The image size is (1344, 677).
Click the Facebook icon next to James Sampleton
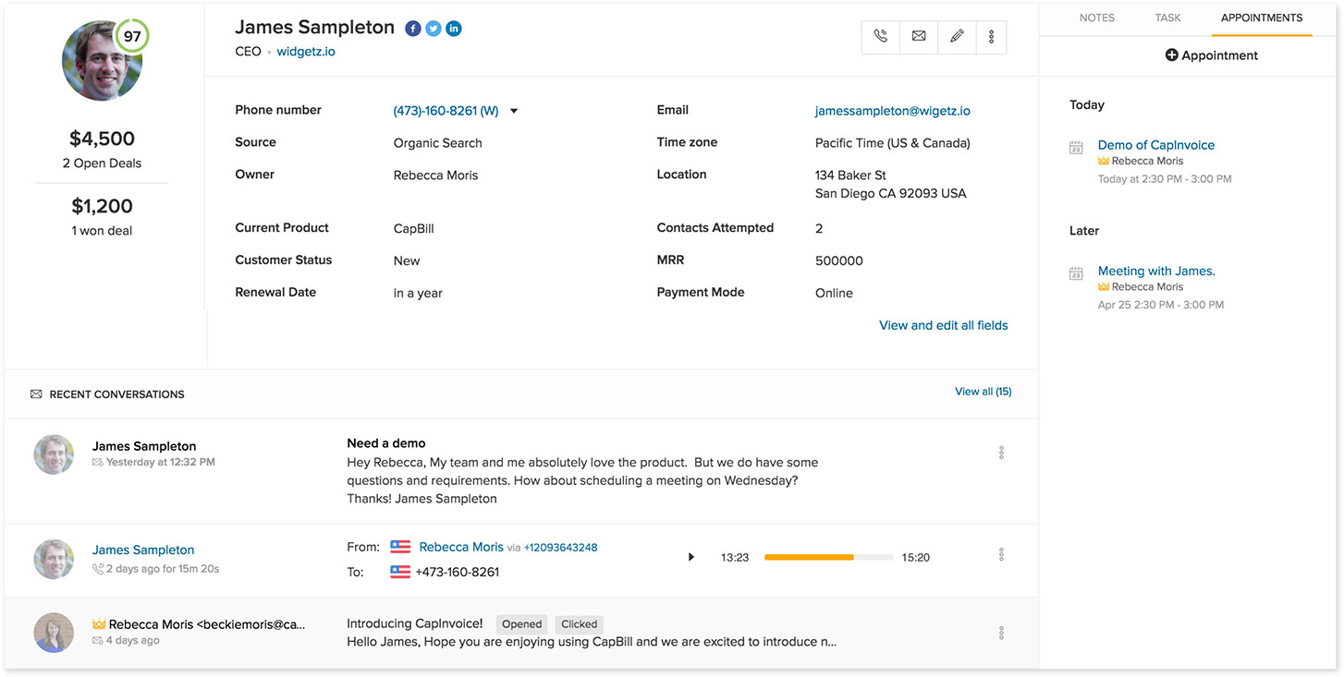(412, 28)
